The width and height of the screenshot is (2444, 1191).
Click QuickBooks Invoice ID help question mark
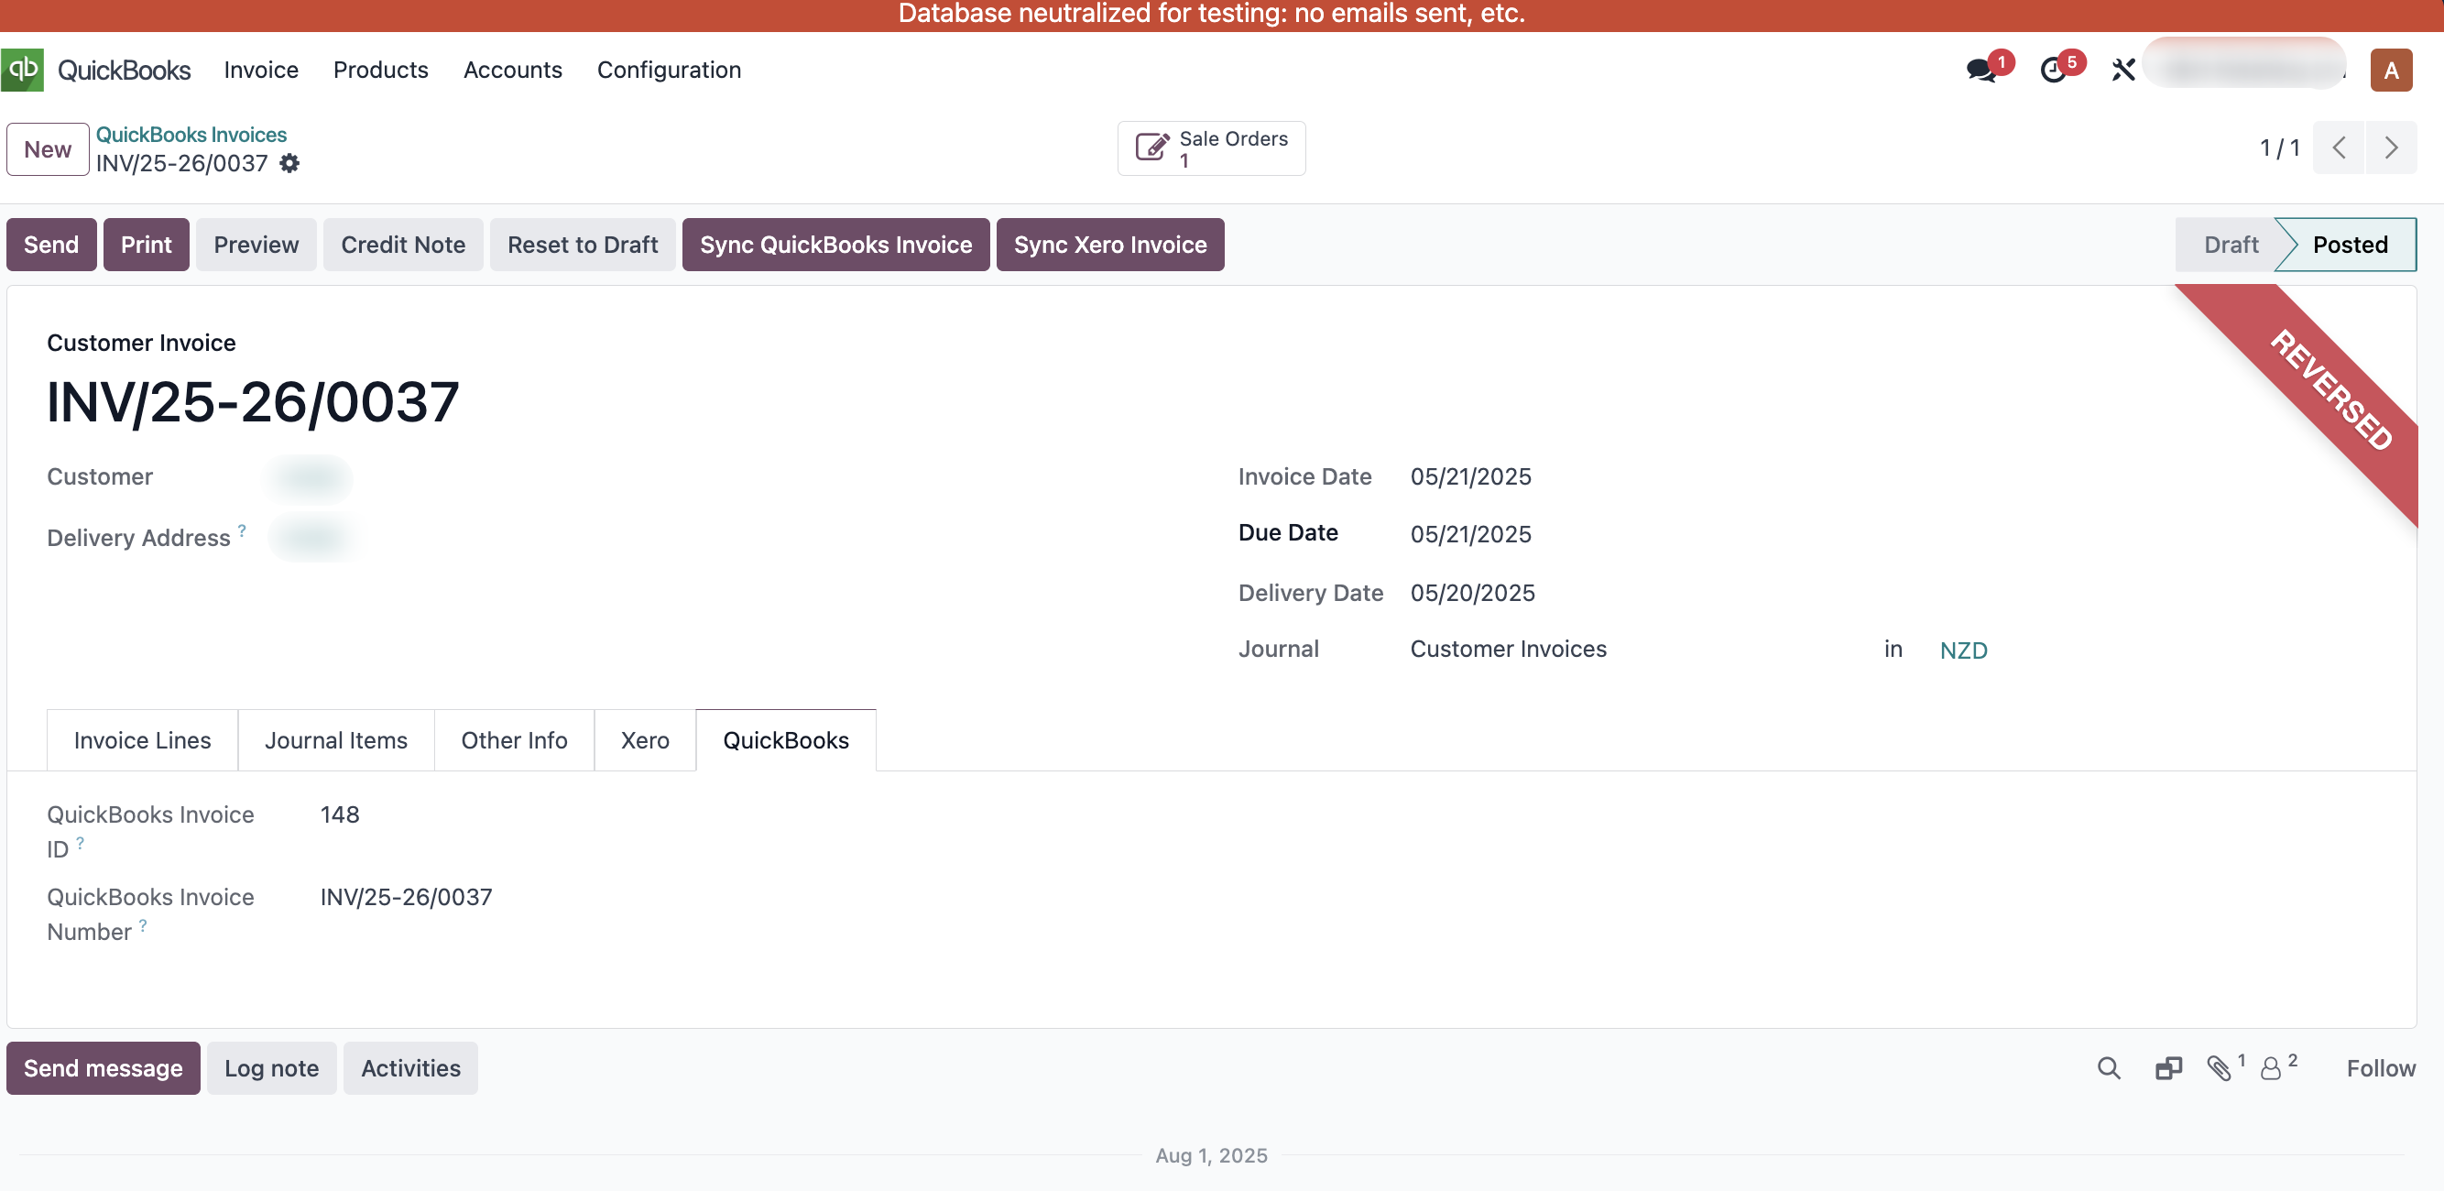(81, 842)
